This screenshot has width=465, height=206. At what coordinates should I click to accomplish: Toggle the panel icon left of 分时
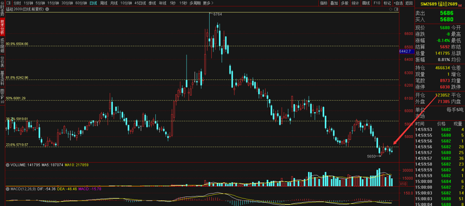(8, 3)
